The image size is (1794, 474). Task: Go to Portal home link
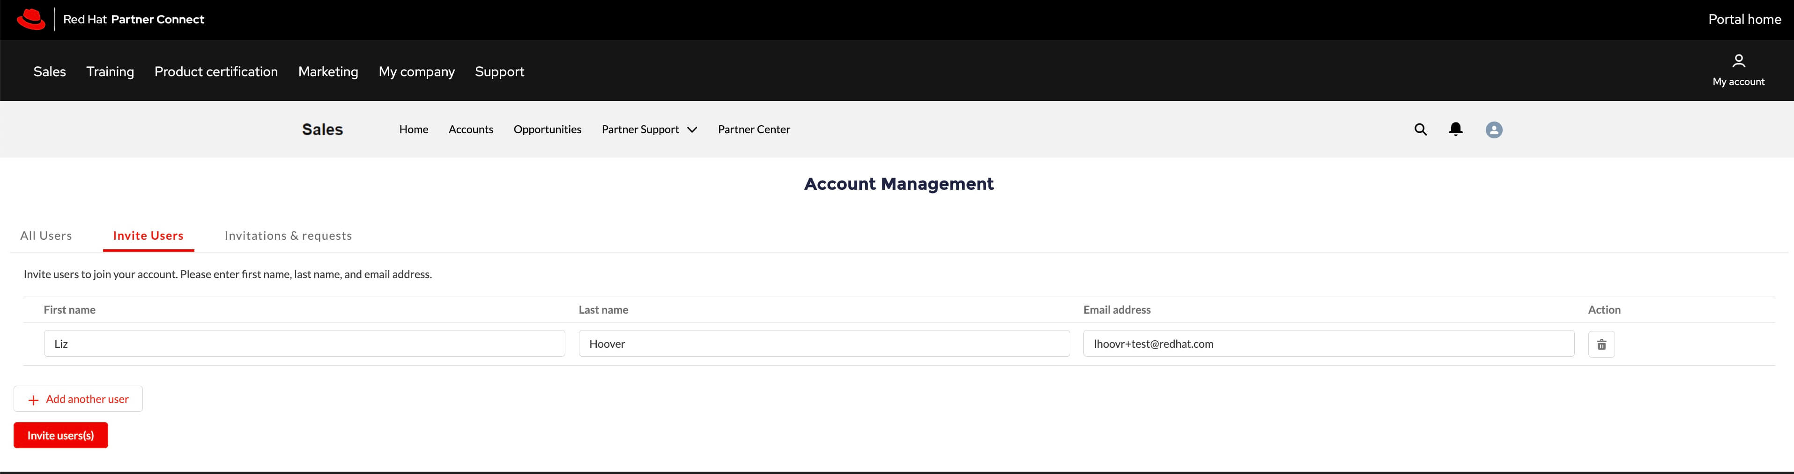1744,20
